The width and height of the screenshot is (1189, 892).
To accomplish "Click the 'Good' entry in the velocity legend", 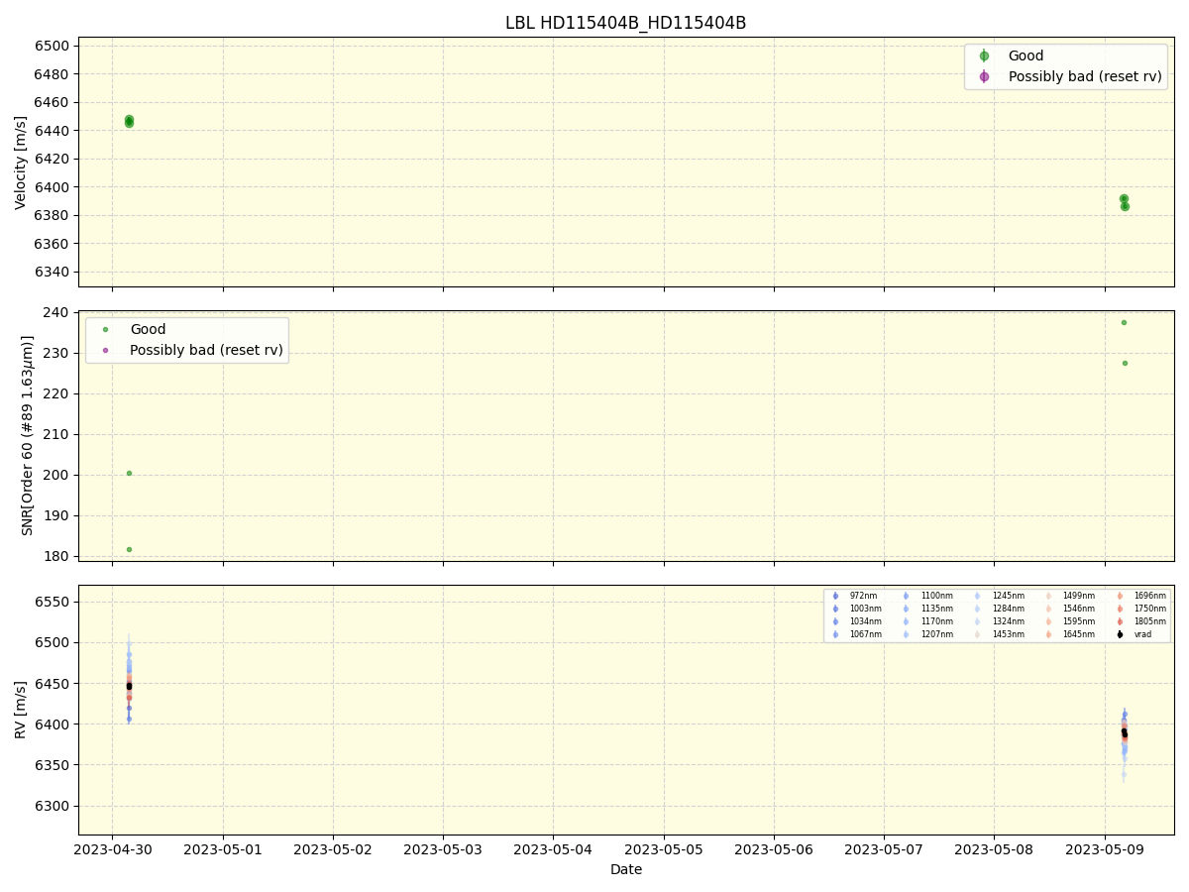I will coord(1026,56).
